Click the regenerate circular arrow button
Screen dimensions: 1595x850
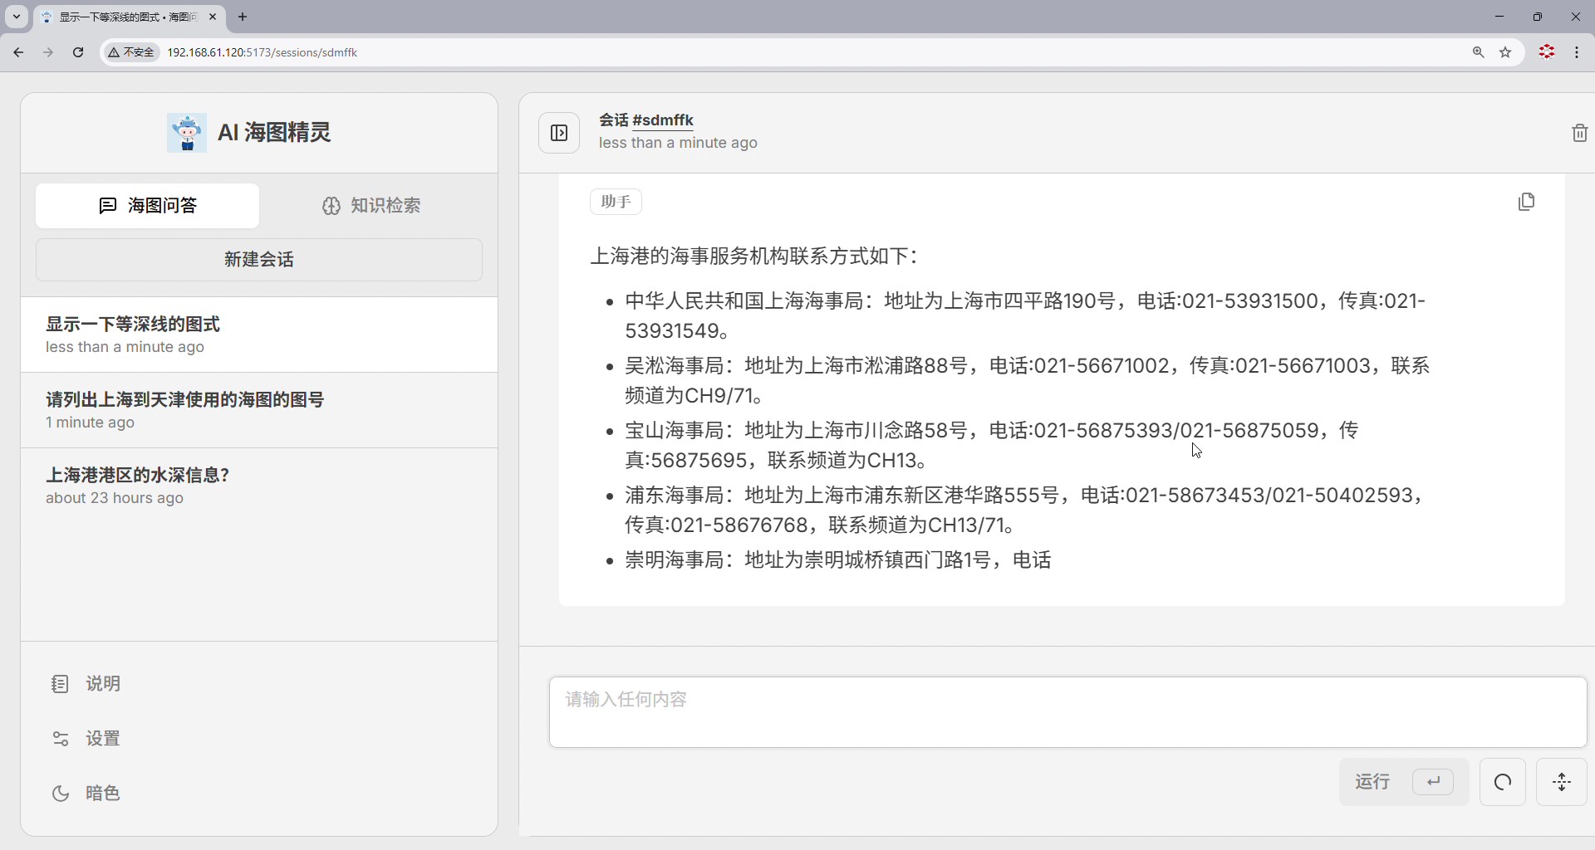click(1502, 782)
